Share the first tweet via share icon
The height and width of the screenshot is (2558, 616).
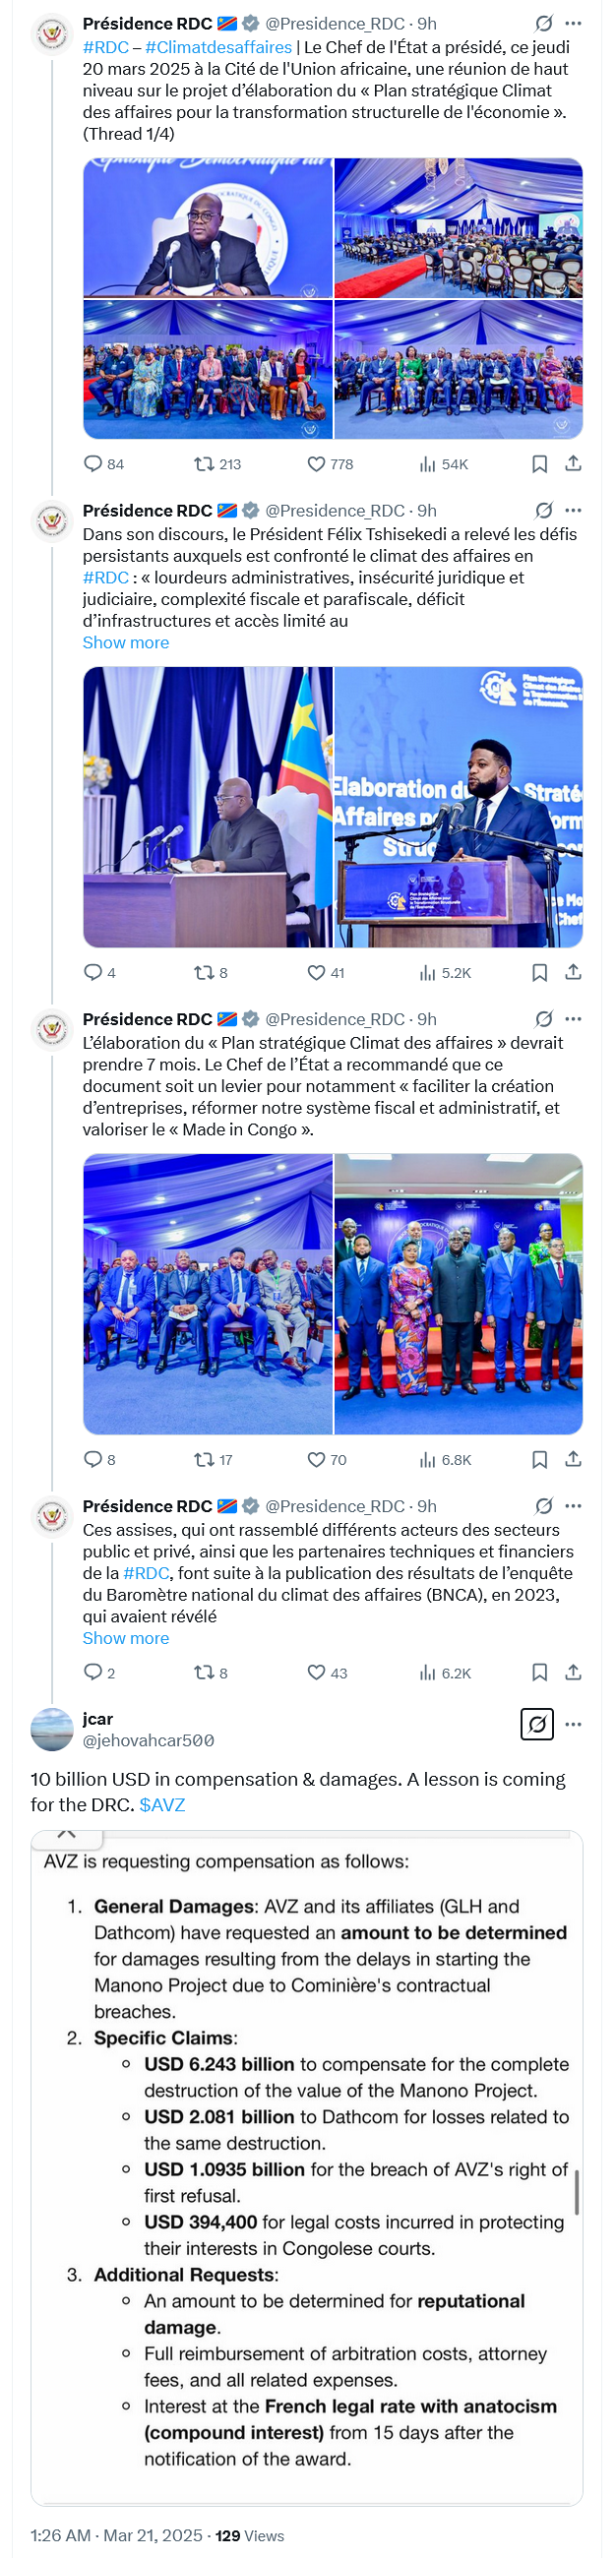coord(574,463)
